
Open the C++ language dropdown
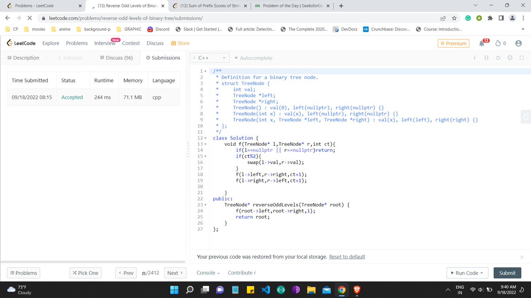210,58
